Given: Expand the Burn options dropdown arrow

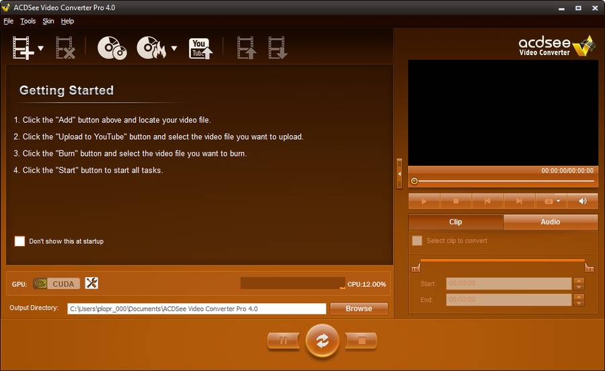Looking at the screenshot, I should [x=174, y=48].
